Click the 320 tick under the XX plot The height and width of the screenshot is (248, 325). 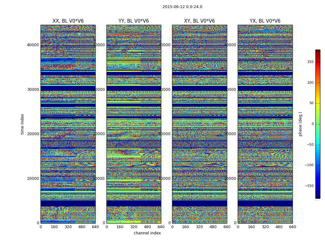pos(68,227)
